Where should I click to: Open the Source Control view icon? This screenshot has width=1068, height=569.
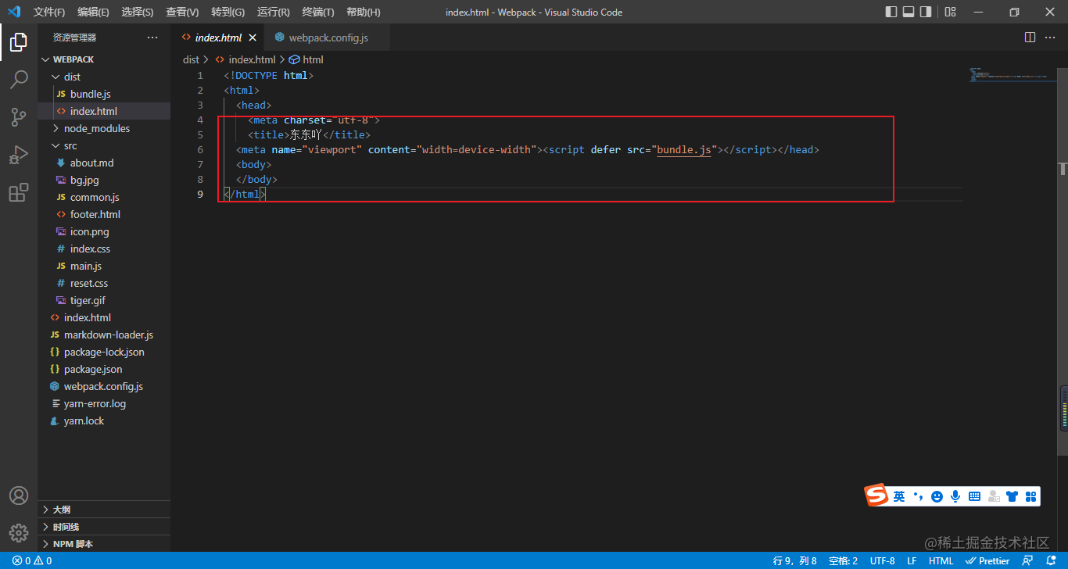click(19, 117)
